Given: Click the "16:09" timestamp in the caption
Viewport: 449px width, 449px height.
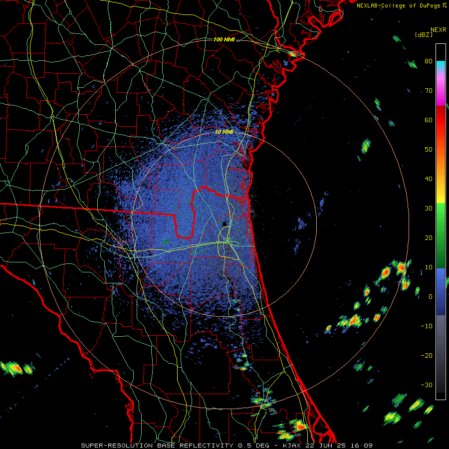Looking at the screenshot, I should (x=363, y=446).
